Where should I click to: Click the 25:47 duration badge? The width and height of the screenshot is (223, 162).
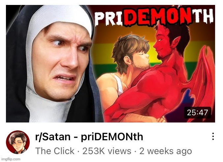(197, 113)
